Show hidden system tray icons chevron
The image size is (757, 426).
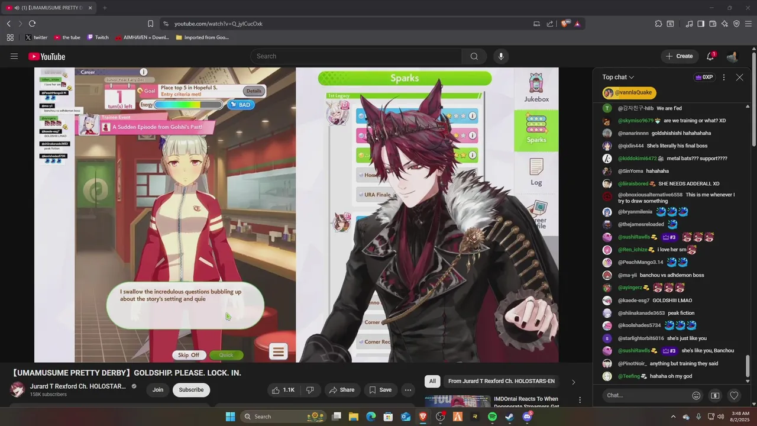point(673,417)
